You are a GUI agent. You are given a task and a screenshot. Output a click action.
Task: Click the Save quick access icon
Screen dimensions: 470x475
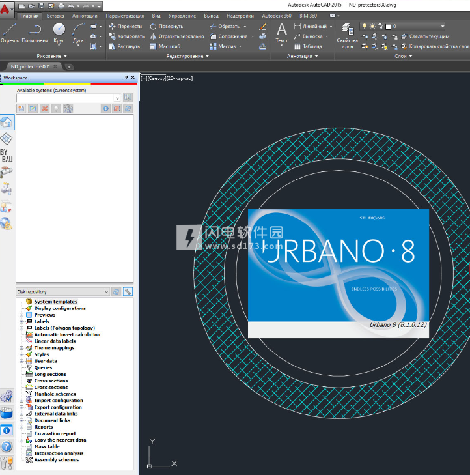point(42,6)
